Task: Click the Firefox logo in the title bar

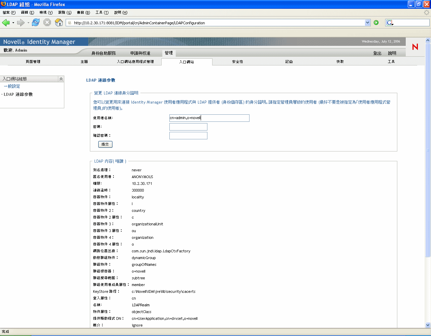Action: pos(3,4)
